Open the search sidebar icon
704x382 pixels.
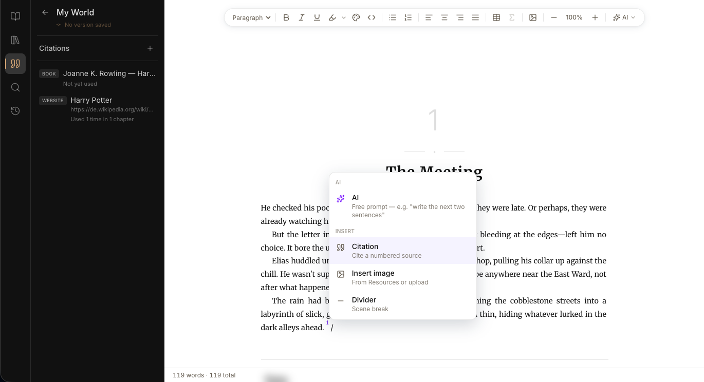point(15,87)
